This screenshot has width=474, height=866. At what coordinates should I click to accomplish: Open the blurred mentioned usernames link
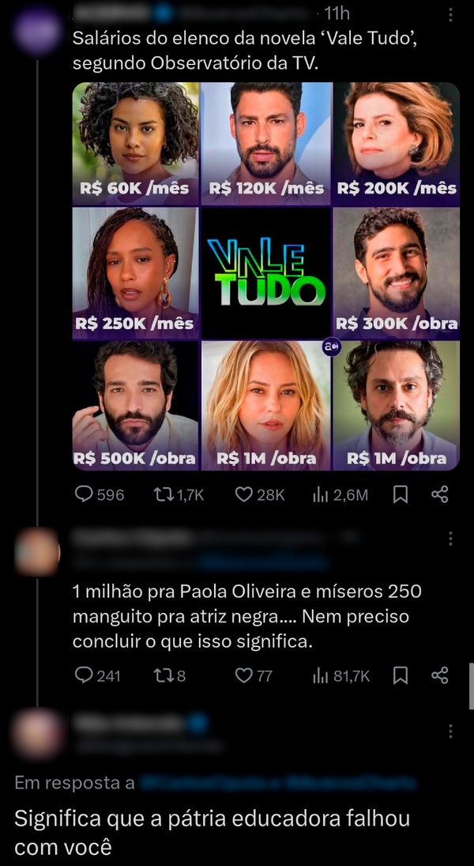pos(278,783)
